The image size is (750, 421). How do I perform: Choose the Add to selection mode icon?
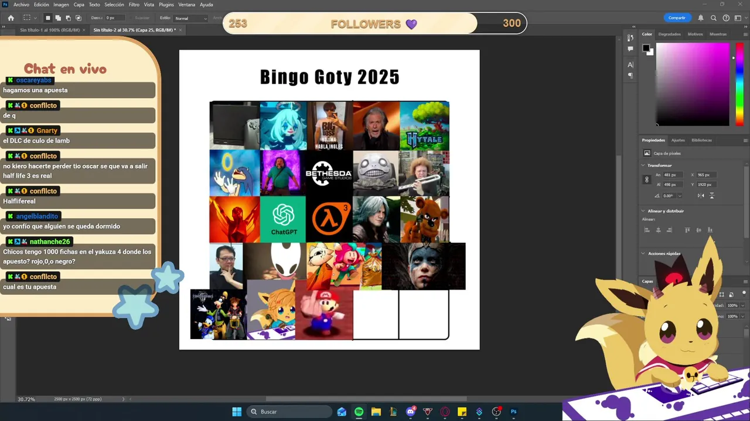[58, 18]
